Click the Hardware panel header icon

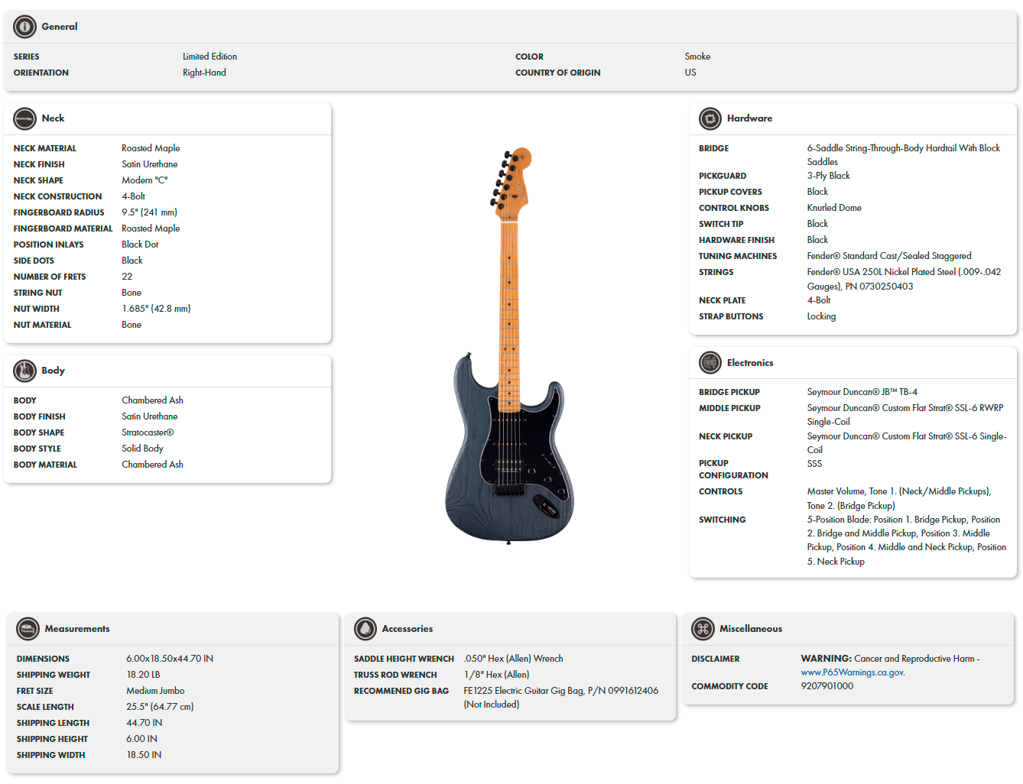(710, 118)
